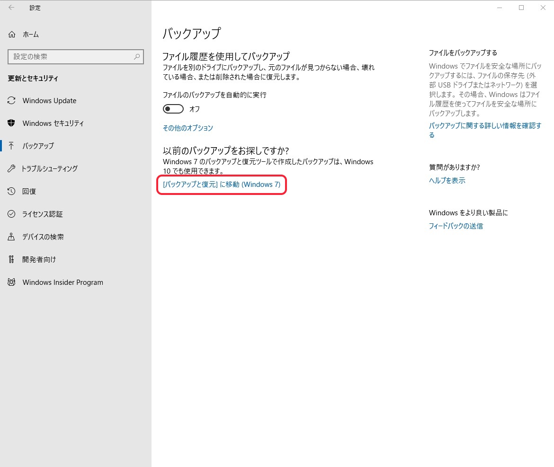The height and width of the screenshot is (467, 554).
Task: Open バックアップに関する詳しい情報を確認する link
Action: coord(485,126)
